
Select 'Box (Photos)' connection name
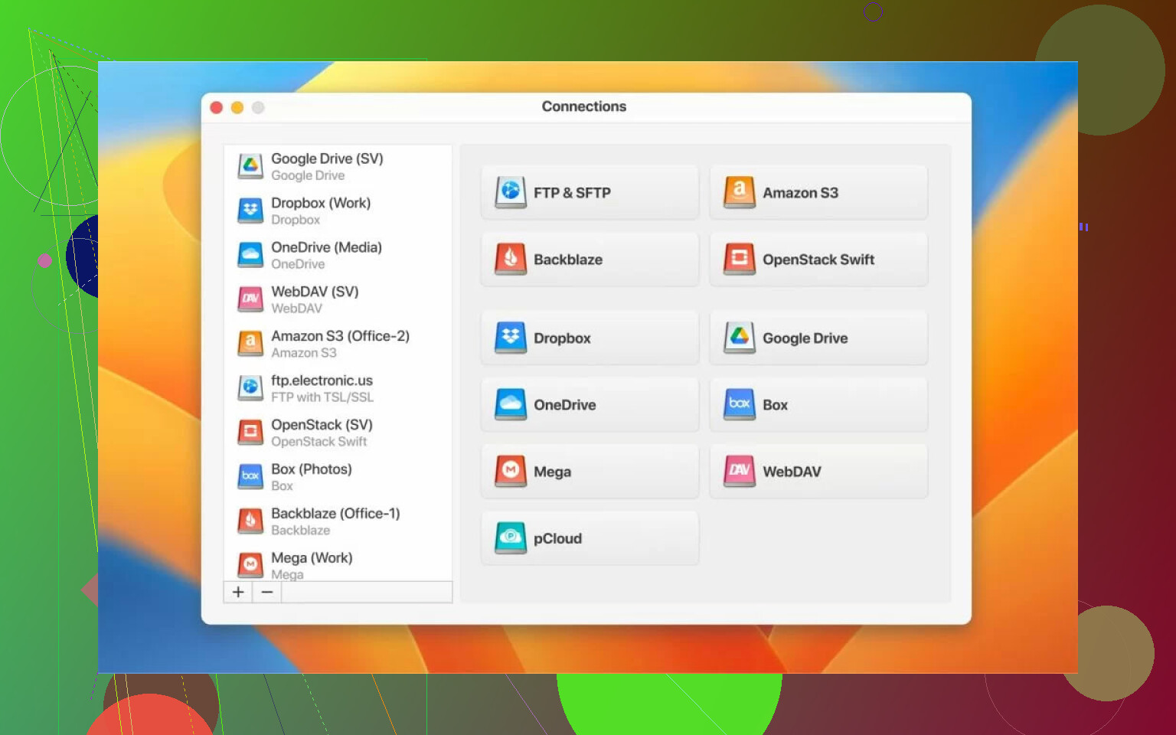[x=312, y=469]
